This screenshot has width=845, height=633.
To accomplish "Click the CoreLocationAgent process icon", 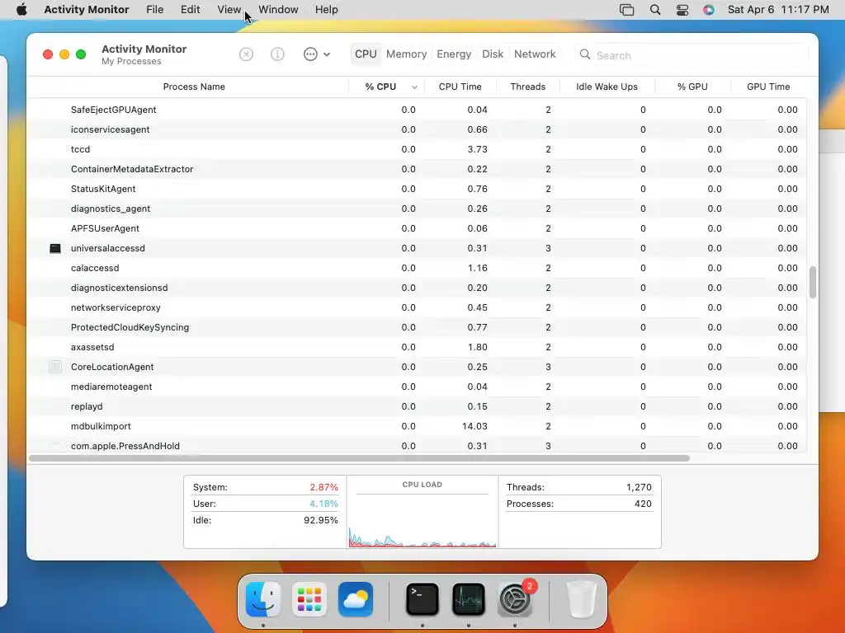I will coord(55,367).
